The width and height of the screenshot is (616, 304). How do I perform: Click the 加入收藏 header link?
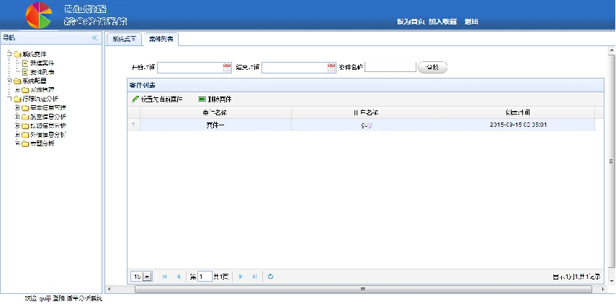point(443,22)
